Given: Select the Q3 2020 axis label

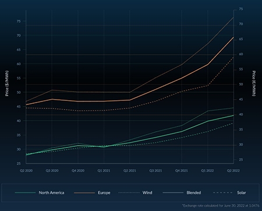Looking at the screenshot, I should (x=52, y=171).
